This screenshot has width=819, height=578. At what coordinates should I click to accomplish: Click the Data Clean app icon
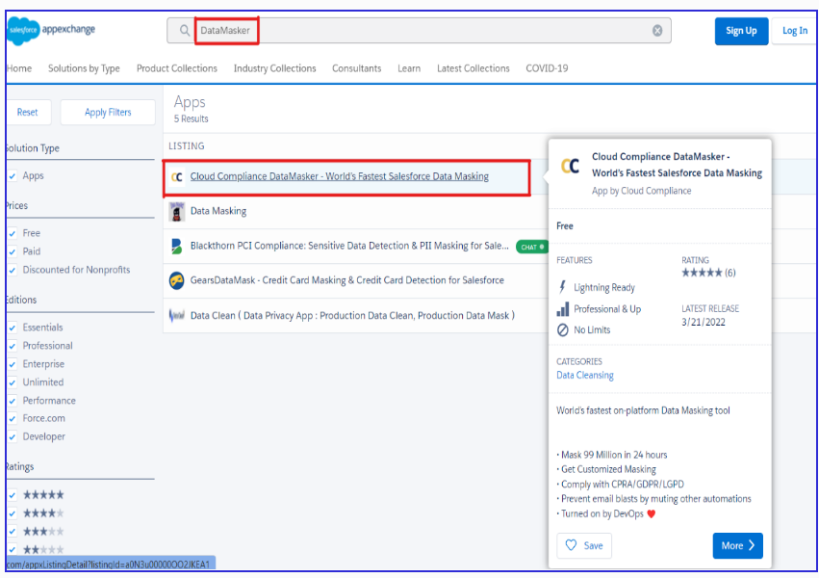tap(176, 316)
